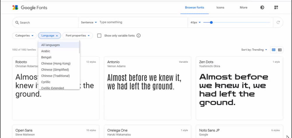The image size is (292, 138).
Task: Select Chinese (Traditional) language
Action: pyautogui.click(x=59, y=76)
